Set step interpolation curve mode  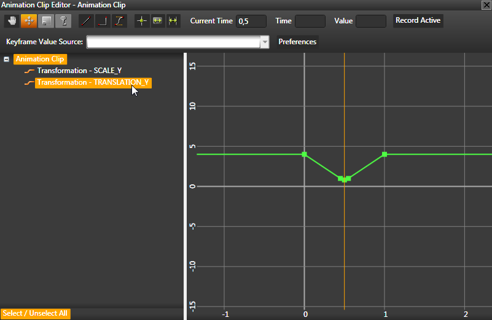(103, 21)
